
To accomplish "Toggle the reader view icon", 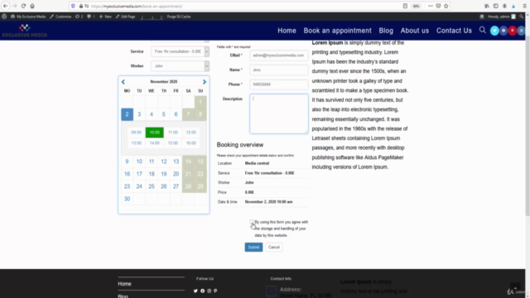I will 405,6.
